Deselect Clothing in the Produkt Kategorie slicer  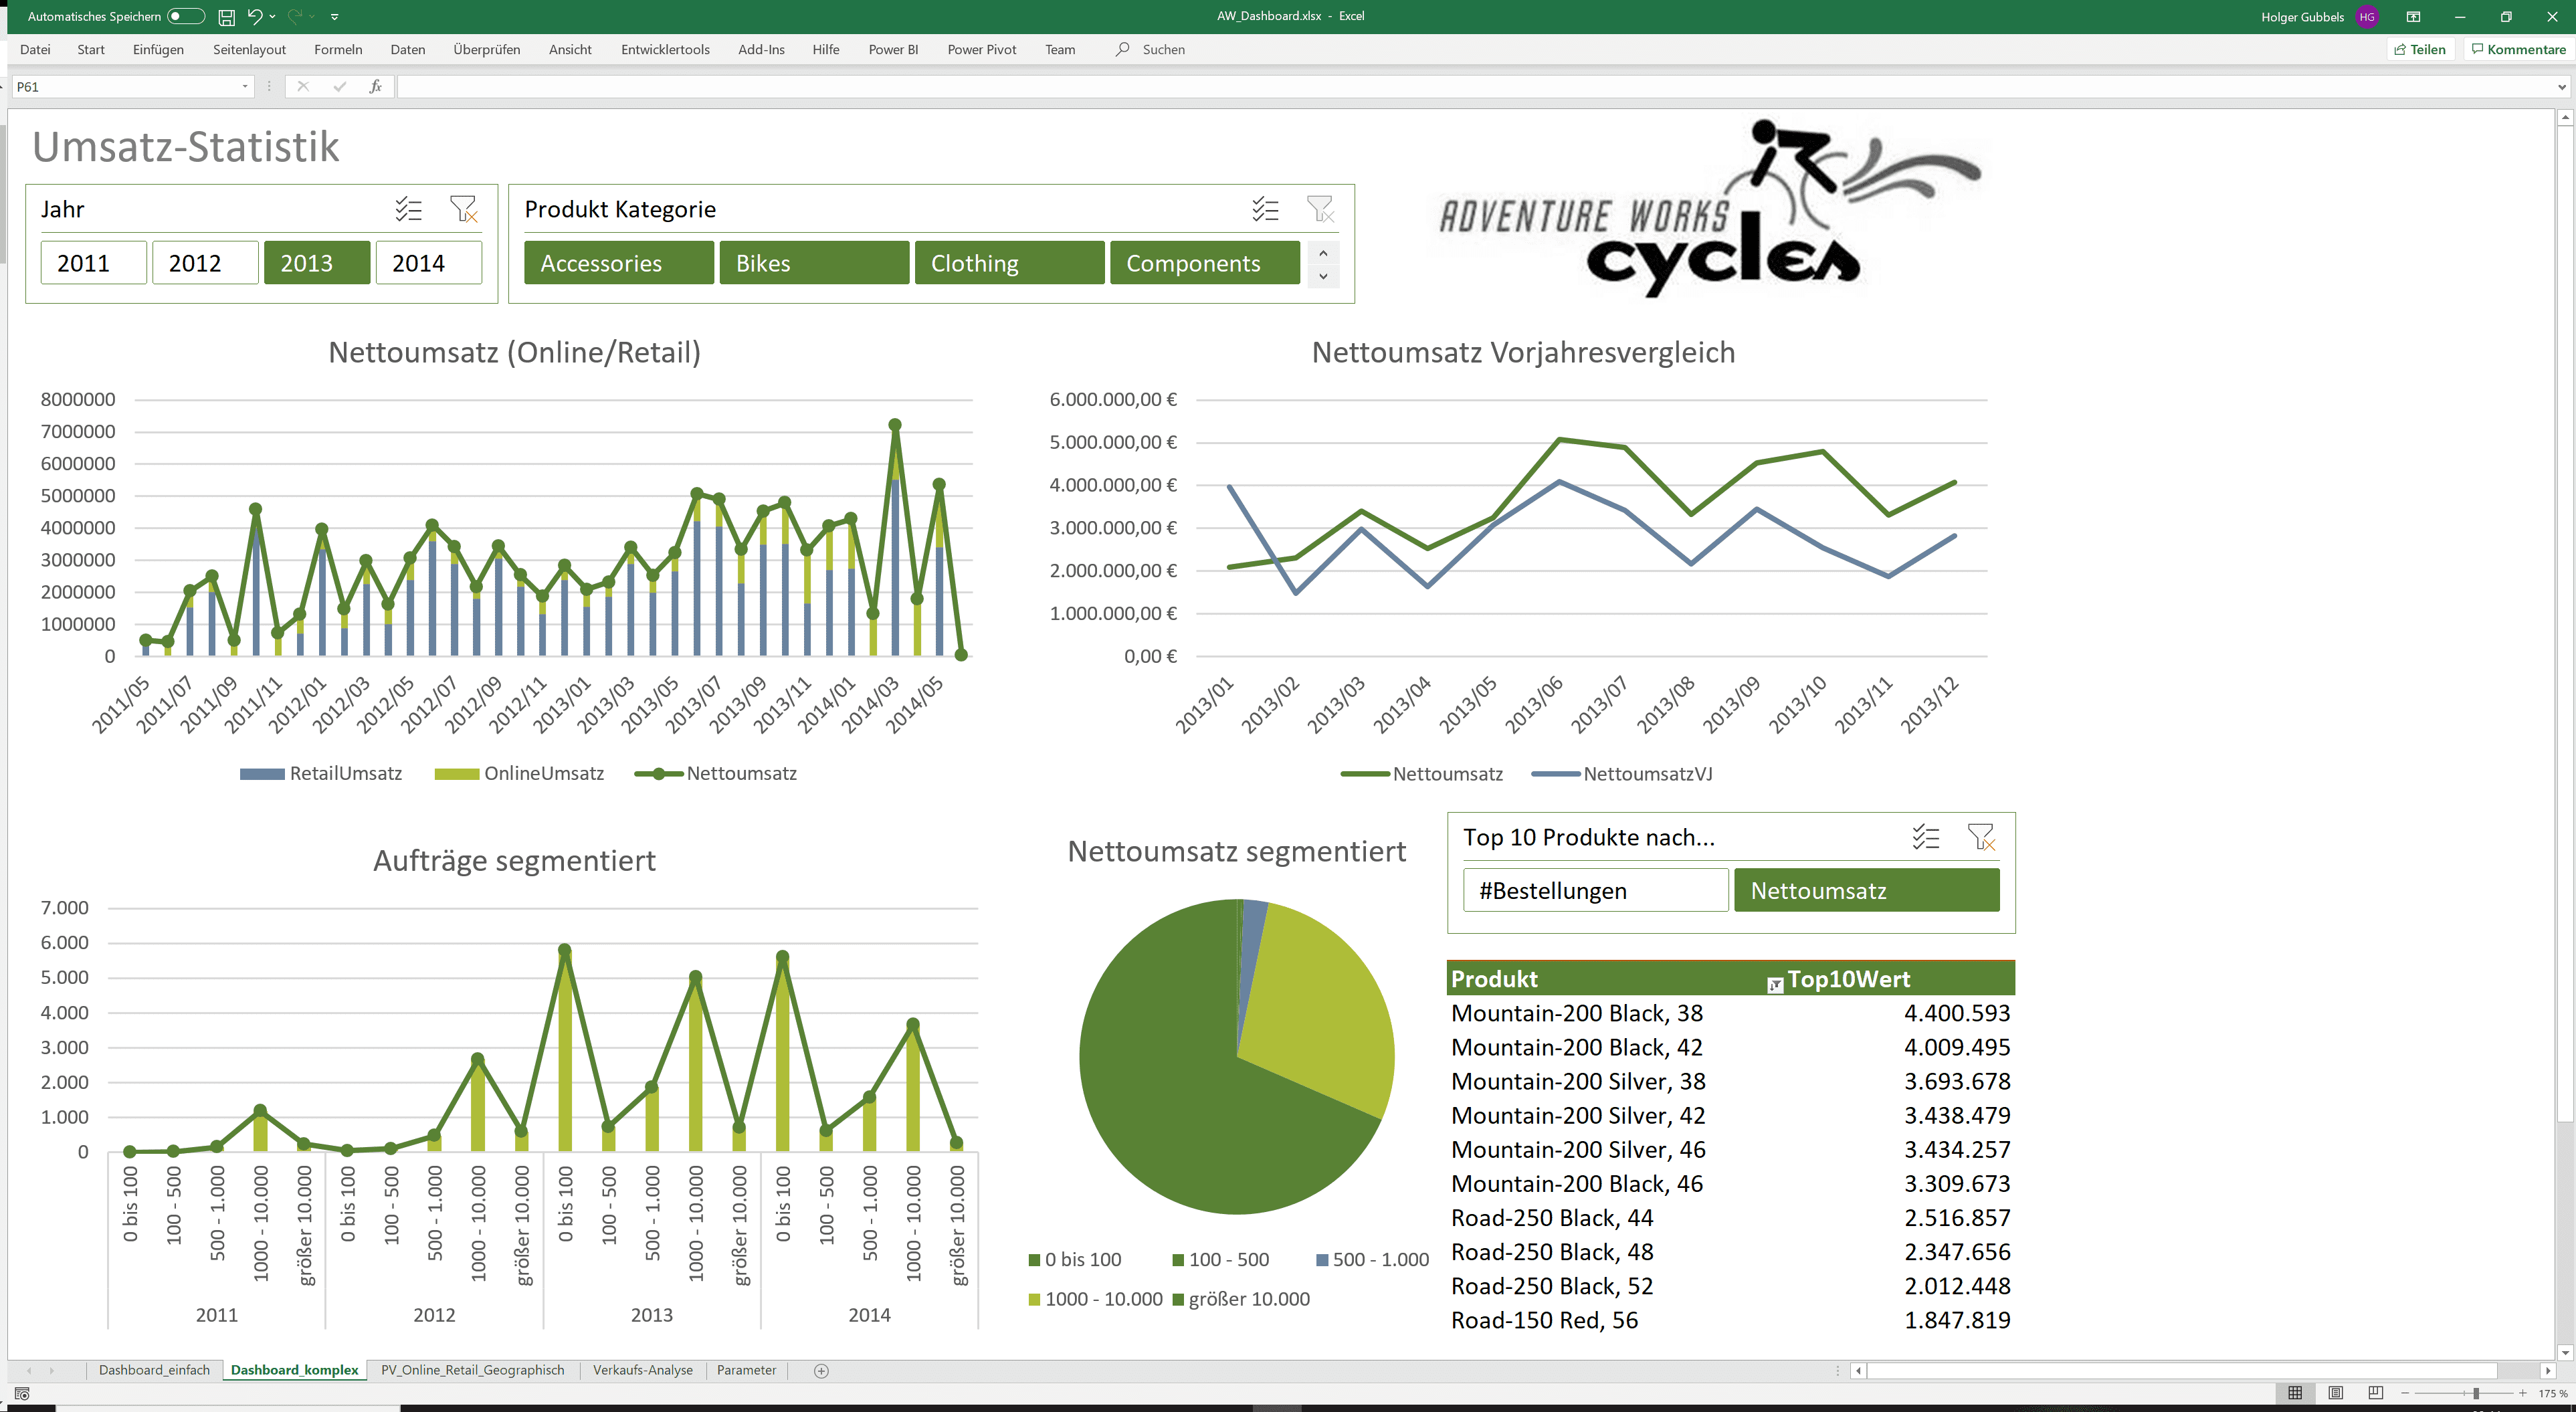(x=1008, y=262)
